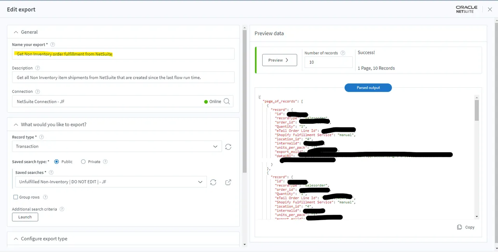This screenshot has height=252, width=498.
Task: Click scroll-down arrow of parsed output
Action: click(x=477, y=217)
